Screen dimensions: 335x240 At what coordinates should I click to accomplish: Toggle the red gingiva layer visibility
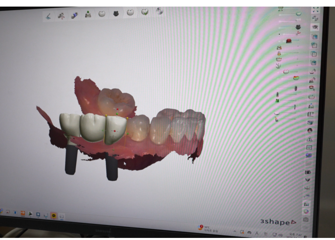click(x=289, y=41)
